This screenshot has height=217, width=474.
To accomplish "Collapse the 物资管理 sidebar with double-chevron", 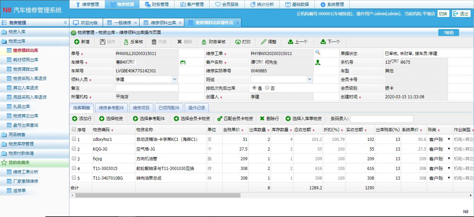I will click(x=65, y=22).
